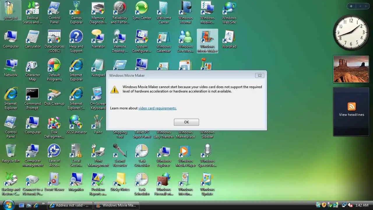Select the Windows Explorer desktop icon
The image size is (373, 210).
tap(163, 155)
